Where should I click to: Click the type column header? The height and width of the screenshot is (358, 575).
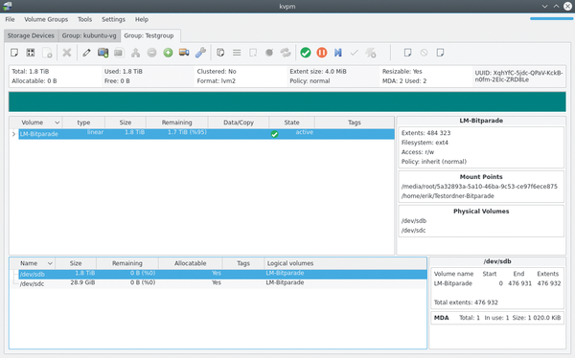point(83,123)
